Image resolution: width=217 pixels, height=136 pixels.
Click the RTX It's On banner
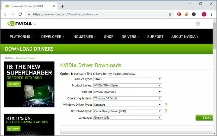point(29,125)
